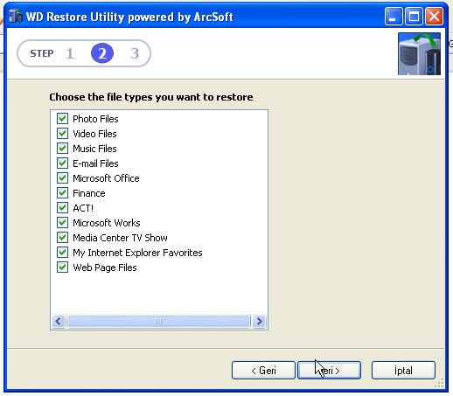The width and height of the screenshot is (453, 396).
Task: Click the horizontal scrollbar thumb
Action: coord(158,322)
